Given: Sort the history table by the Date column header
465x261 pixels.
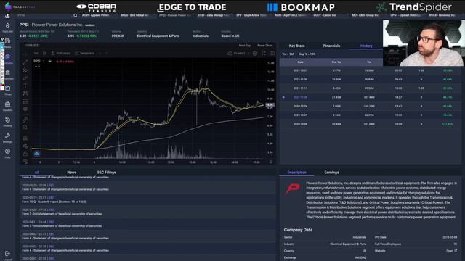Looking at the screenshot, I should (x=300, y=62).
